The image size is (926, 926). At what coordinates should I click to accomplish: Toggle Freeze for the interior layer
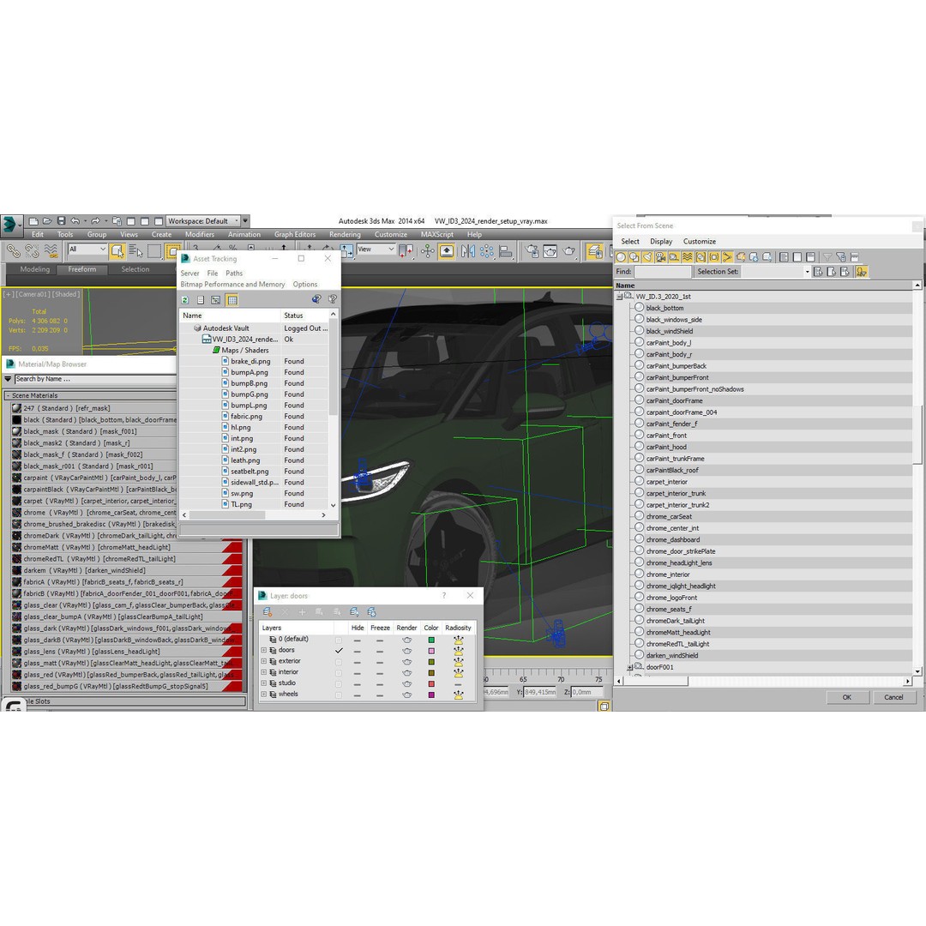tap(380, 673)
